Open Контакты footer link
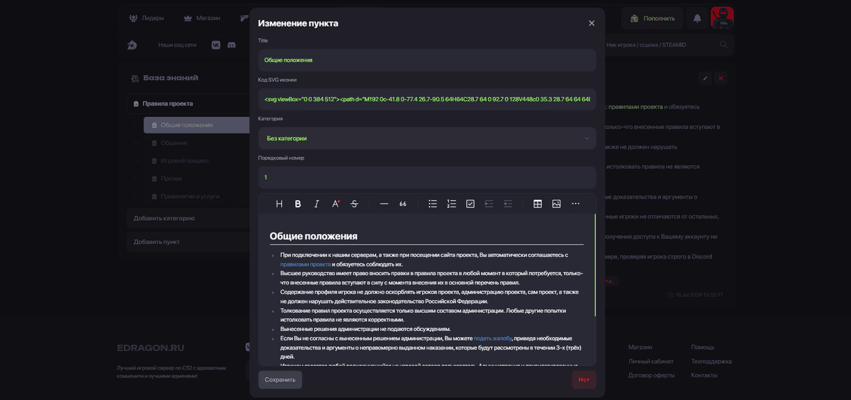 (704, 375)
